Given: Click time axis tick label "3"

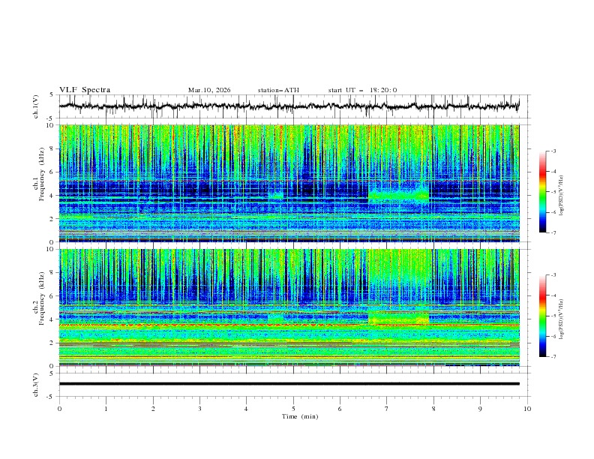Looking at the screenshot, I should click(x=199, y=409).
